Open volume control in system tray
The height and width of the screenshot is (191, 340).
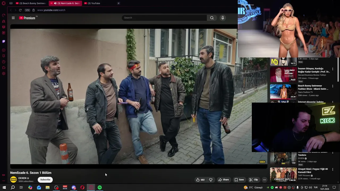(310, 188)
